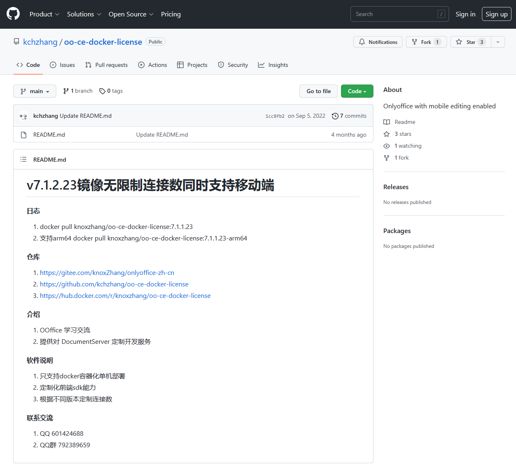This screenshot has height=469, width=516.
Task: View the 1 watching sidebar link
Action: 408,146
